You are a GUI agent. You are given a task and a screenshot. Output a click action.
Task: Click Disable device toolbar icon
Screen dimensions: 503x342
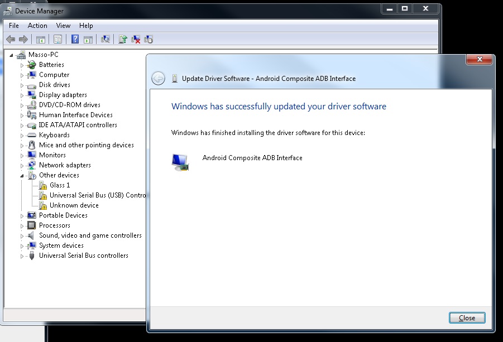pos(148,39)
